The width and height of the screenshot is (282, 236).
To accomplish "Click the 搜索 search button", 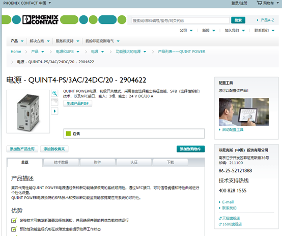I will [238, 20].
